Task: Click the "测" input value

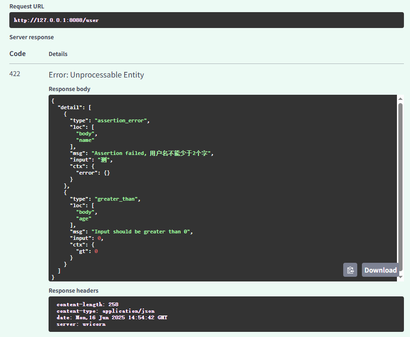Action: [104, 160]
